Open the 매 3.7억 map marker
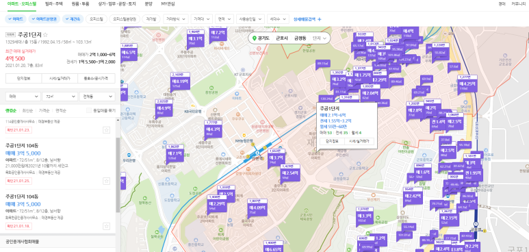 point(277,159)
